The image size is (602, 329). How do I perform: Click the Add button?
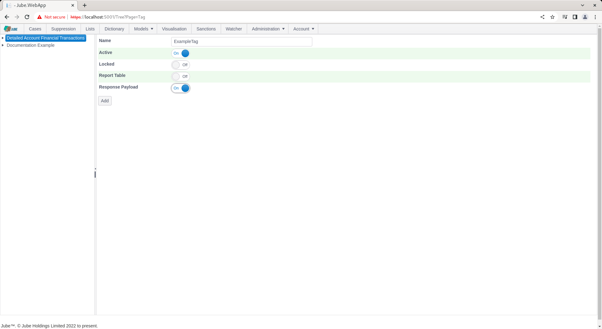click(105, 101)
